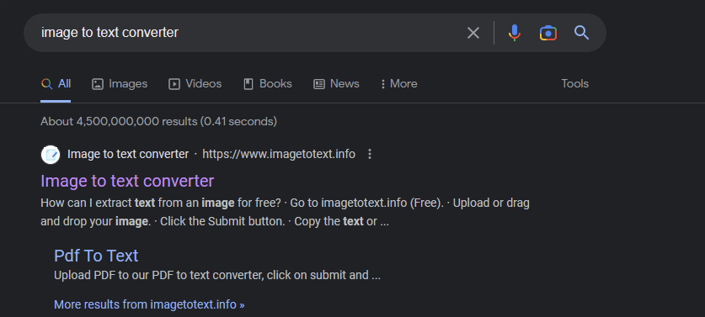705x317 pixels.
Task: Open the 'Image to text converter' result title
Action: coord(127,181)
